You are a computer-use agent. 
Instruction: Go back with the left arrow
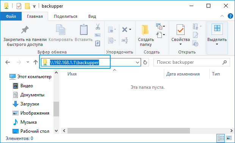(8, 62)
